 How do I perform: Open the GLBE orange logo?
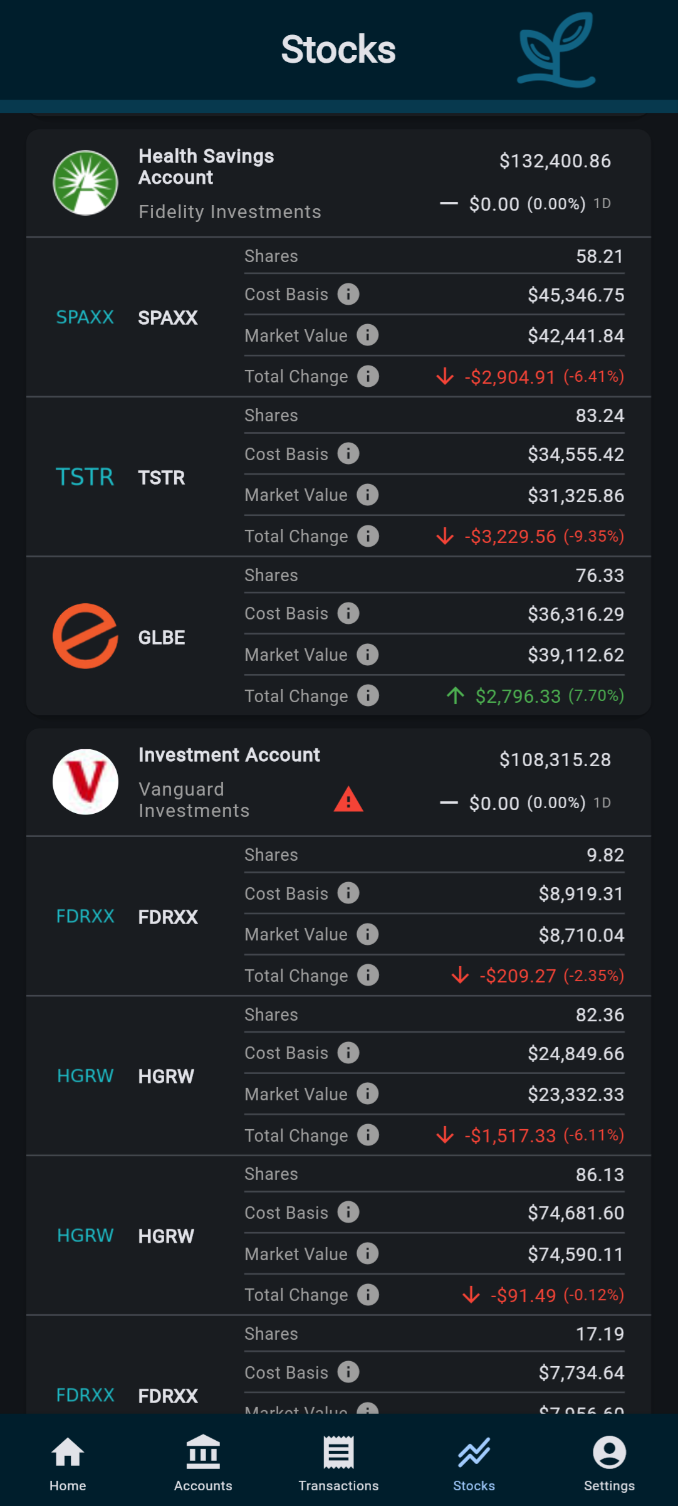pos(85,636)
